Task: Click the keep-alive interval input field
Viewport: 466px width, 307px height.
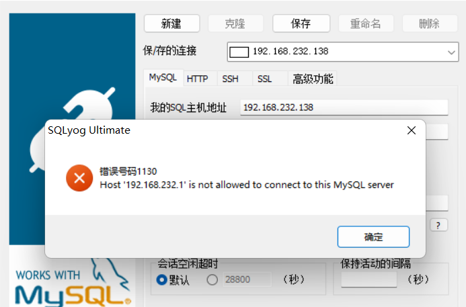Action: (x=368, y=279)
